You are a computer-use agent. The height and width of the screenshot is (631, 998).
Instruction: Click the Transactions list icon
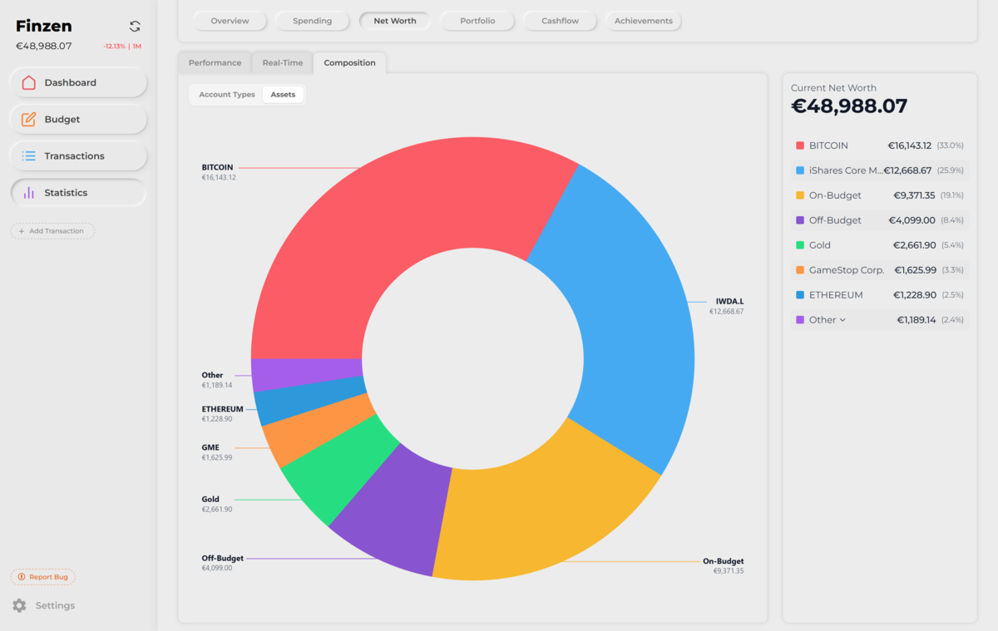pyautogui.click(x=28, y=155)
